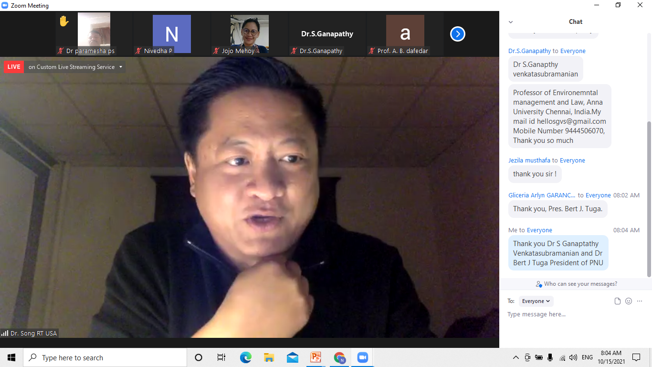Show hidden system tray icons
This screenshot has width=652, height=367.
click(516, 357)
